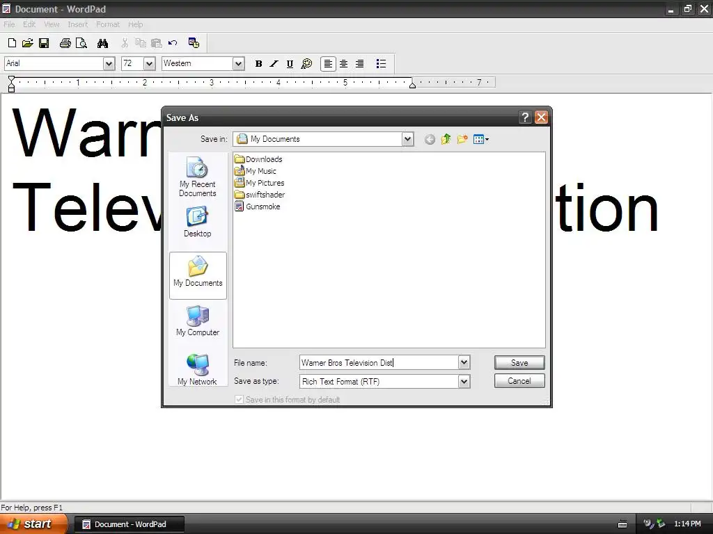Click the Paste clipboard icon

(157, 43)
